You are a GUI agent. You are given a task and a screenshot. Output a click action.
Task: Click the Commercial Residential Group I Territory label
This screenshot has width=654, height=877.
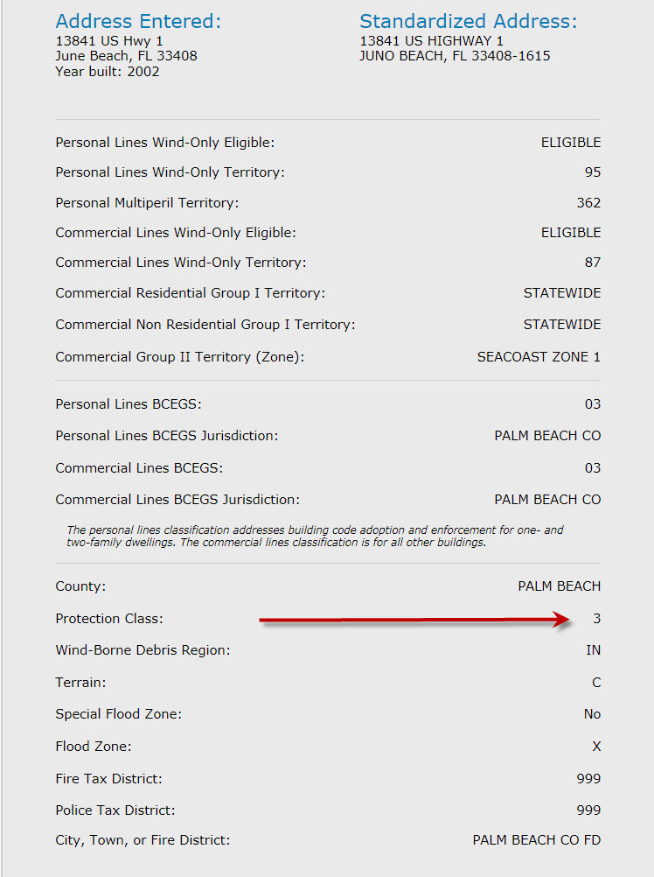[190, 293]
